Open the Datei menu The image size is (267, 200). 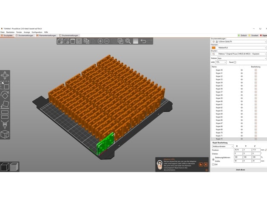3,32
